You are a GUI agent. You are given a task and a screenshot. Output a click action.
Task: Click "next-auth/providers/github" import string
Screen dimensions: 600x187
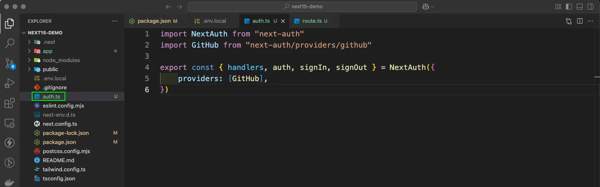tap(309, 45)
